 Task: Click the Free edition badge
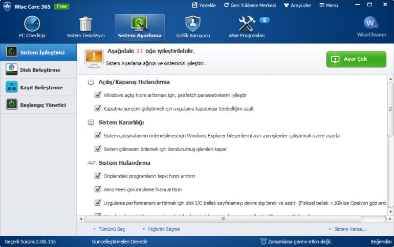[x=61, y=7]
